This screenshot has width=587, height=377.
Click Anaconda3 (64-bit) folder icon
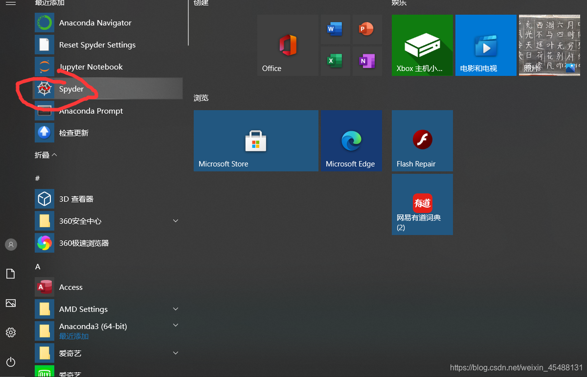44,331
